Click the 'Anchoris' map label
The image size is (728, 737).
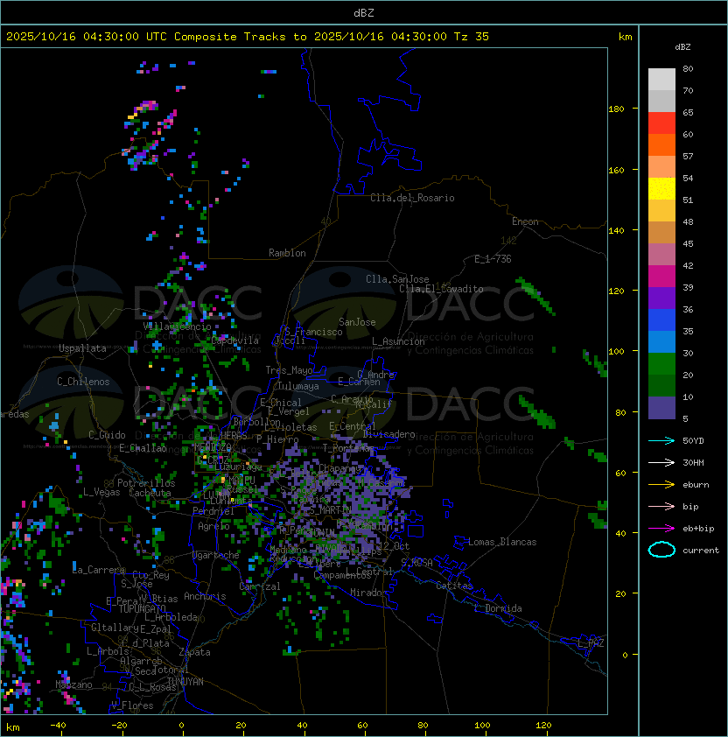(x=205, y=596)
